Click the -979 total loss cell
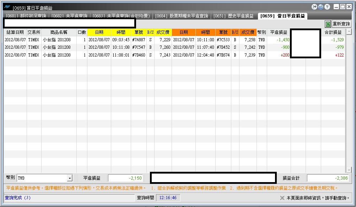This screenshot has height=207, width=356. click(333, 47)
